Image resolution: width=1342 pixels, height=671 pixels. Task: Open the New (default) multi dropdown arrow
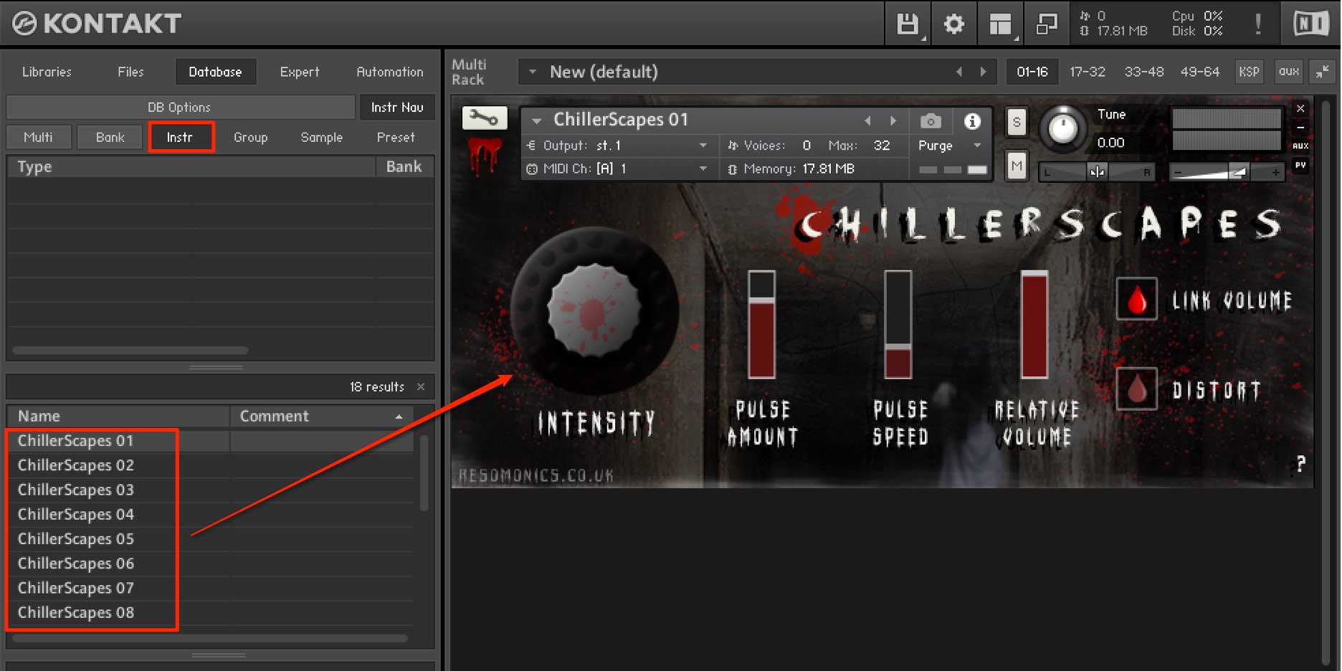[532, 72]
